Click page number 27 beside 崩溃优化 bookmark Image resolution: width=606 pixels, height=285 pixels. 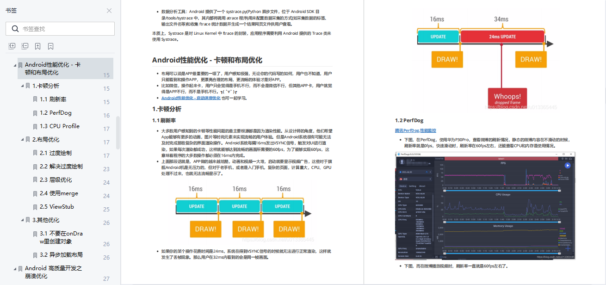[x=106, y=279]
